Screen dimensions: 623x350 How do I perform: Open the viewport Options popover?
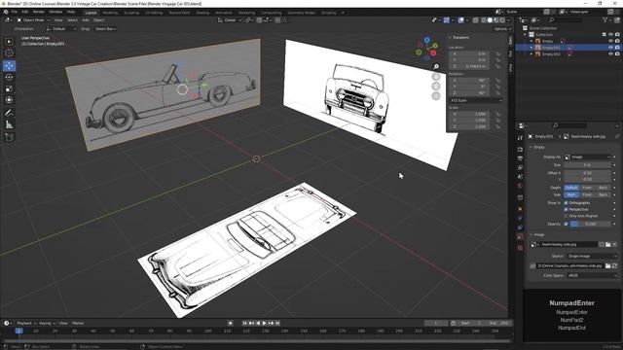click(502, 29)
